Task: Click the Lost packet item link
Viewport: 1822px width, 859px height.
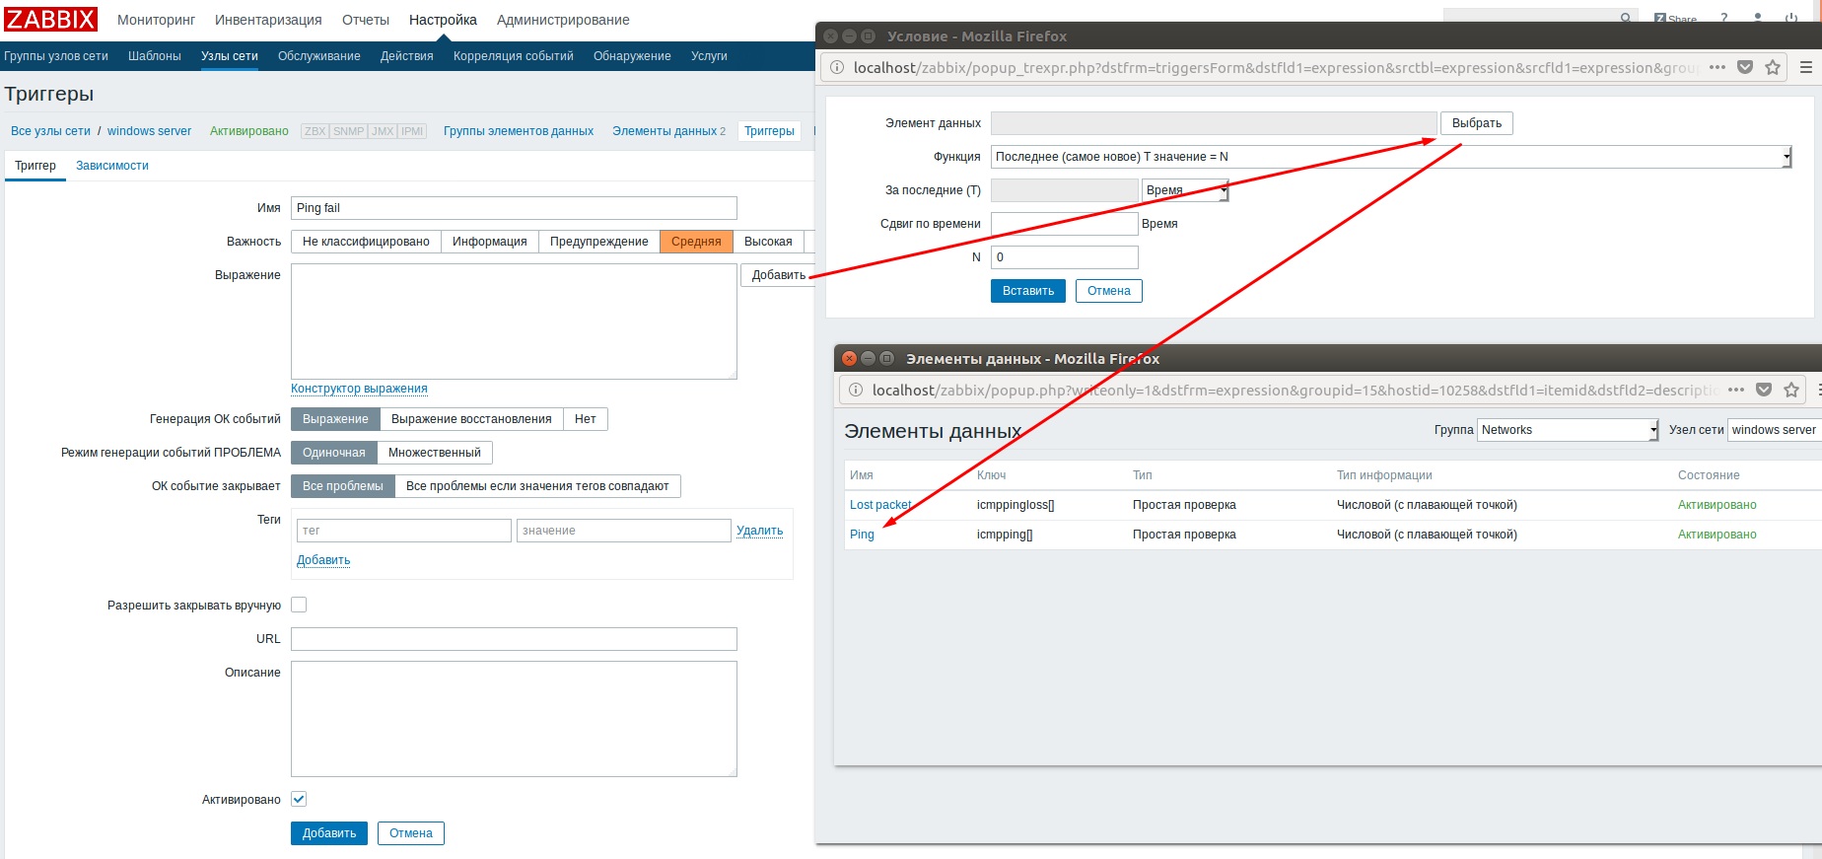Action: click(x=880, y=505)
